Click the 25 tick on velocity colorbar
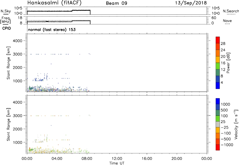The width and height of the screenshot is (239, 165). 223,122
